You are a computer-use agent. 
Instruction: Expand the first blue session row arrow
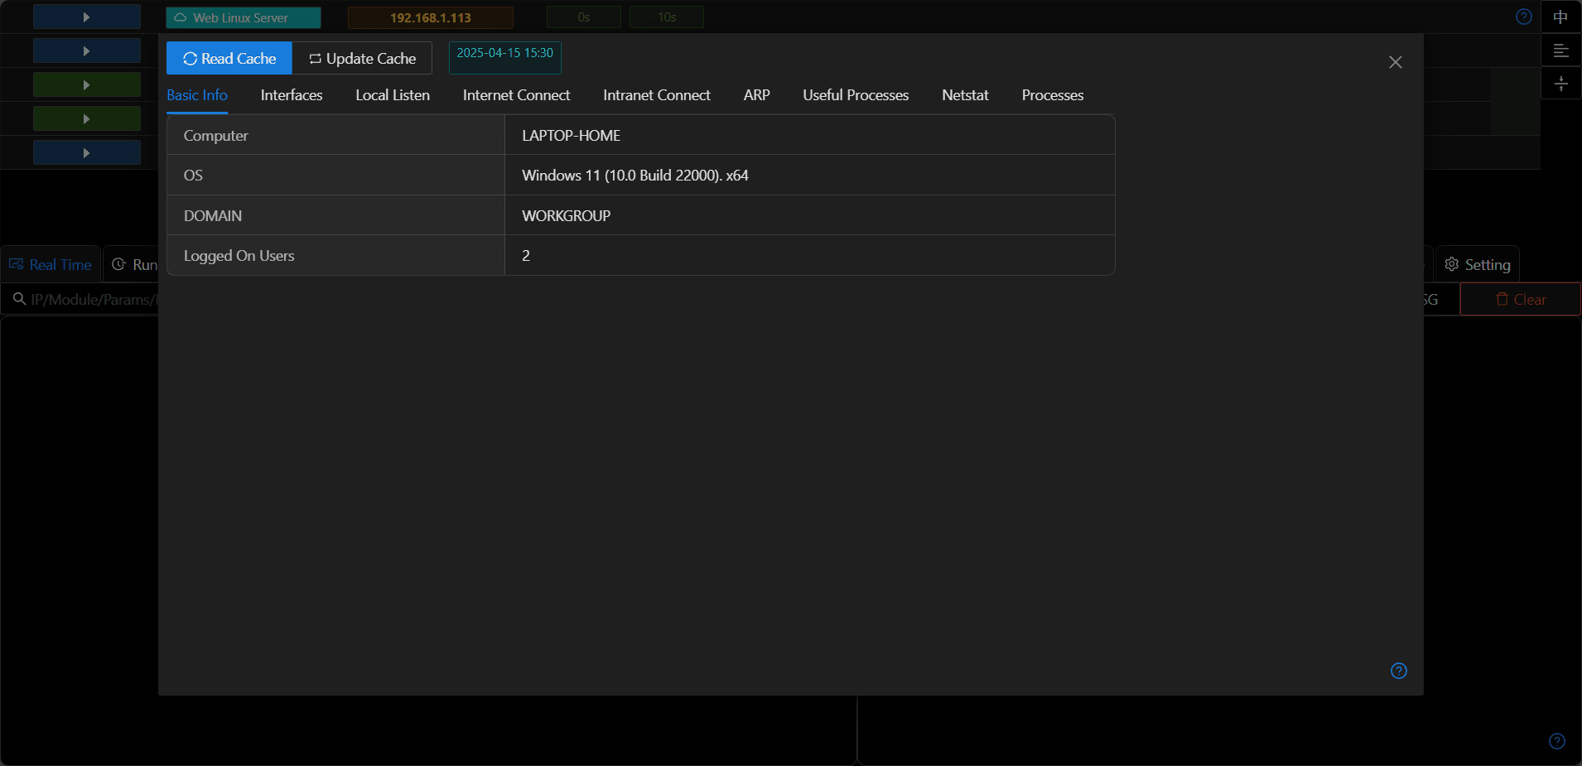click(86, 17)
